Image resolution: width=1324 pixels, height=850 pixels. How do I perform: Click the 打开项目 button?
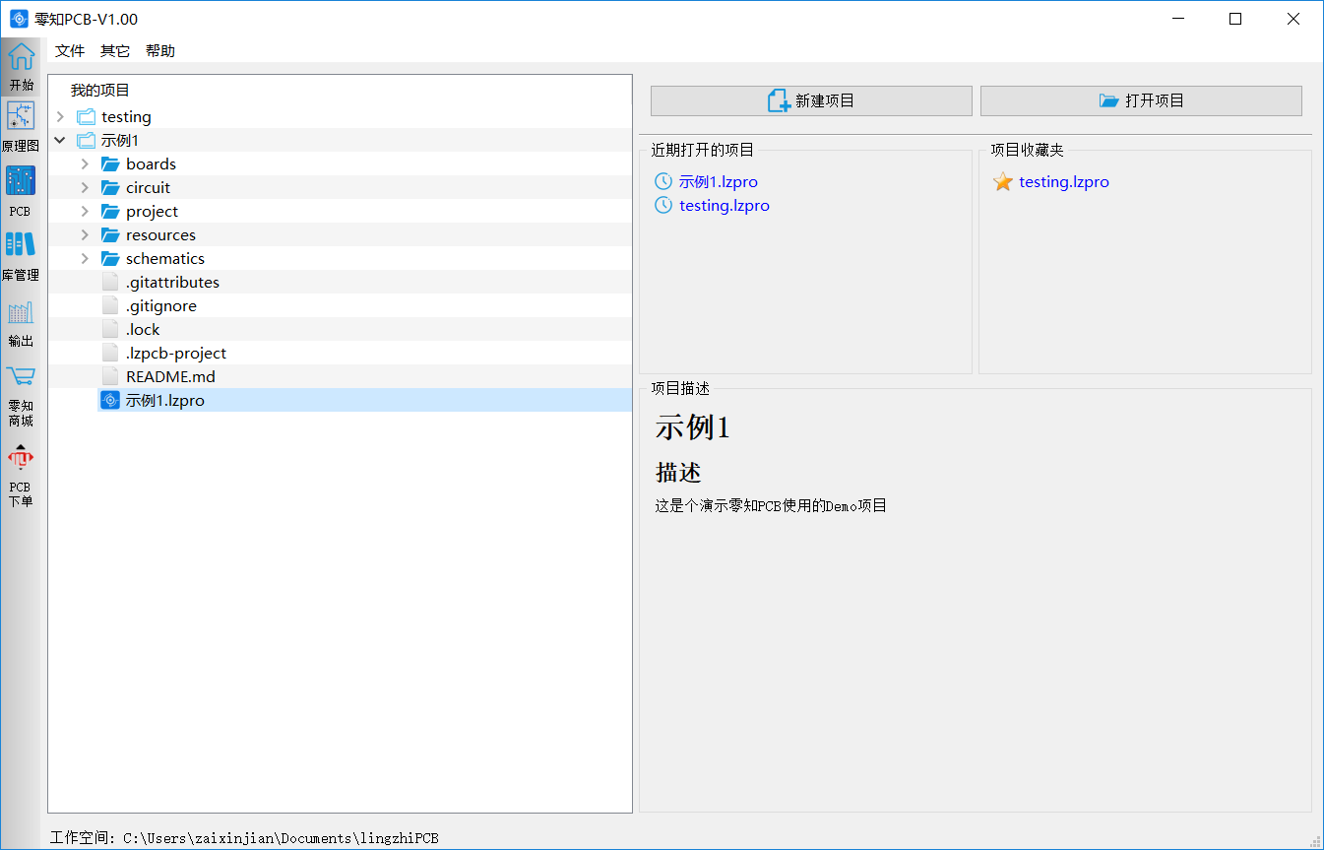pyautogui.click(x=1141, y=100)
